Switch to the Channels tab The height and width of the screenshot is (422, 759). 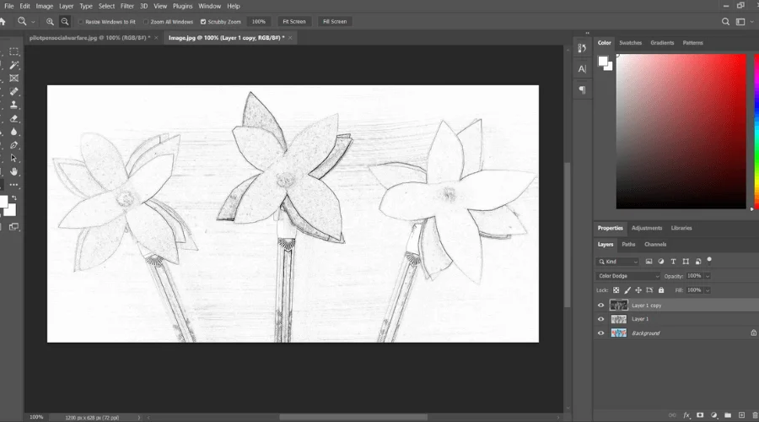tap(655, 245)
